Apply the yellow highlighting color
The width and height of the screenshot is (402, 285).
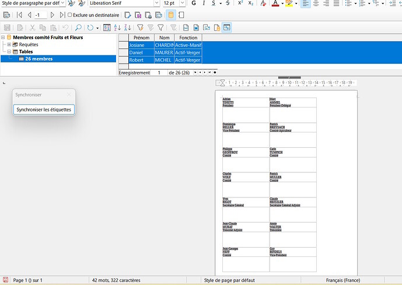click(x=289, y=3)
